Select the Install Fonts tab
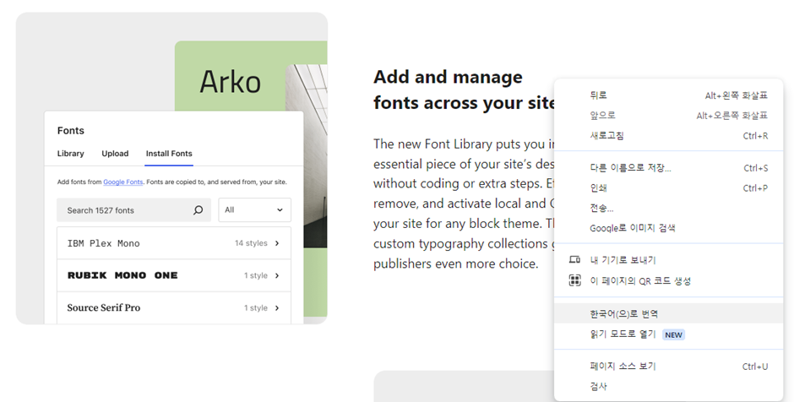 click(169, 154)
